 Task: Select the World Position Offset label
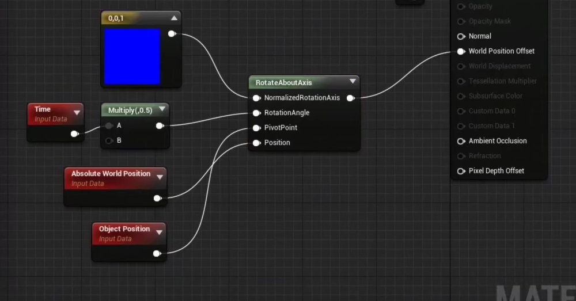(502, 51)
